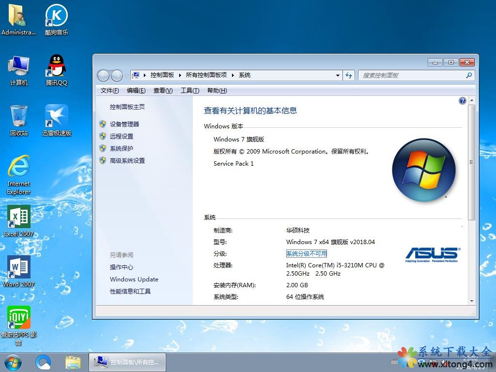This screenshot has width=496, height=372.
Task: Open 远程设置 from the sidebar
Action: [x=122, y=136]
